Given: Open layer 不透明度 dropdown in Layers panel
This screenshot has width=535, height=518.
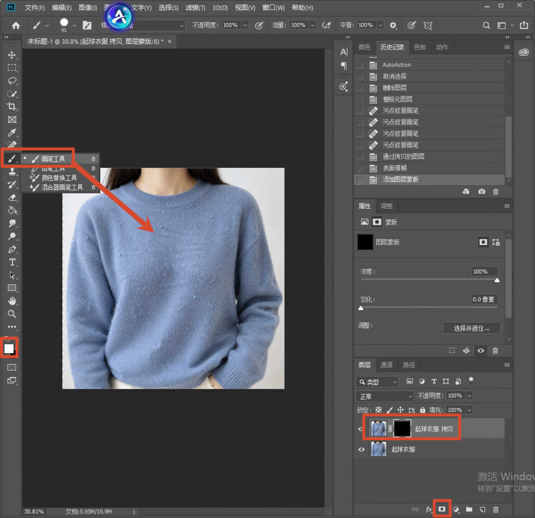Looking at the screenshot, I should point(470,396).
